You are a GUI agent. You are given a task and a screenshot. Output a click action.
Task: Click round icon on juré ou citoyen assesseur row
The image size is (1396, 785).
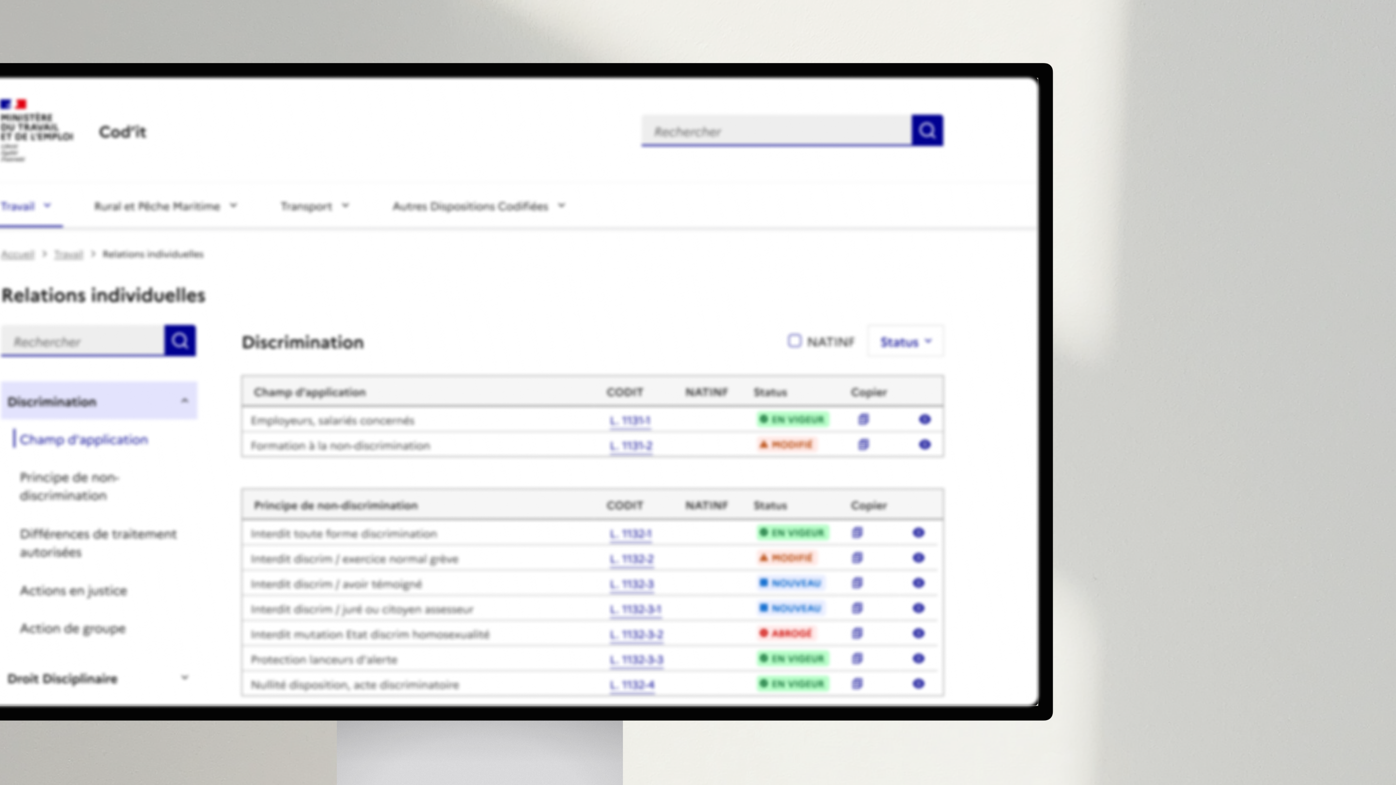(x=918, y=608)
